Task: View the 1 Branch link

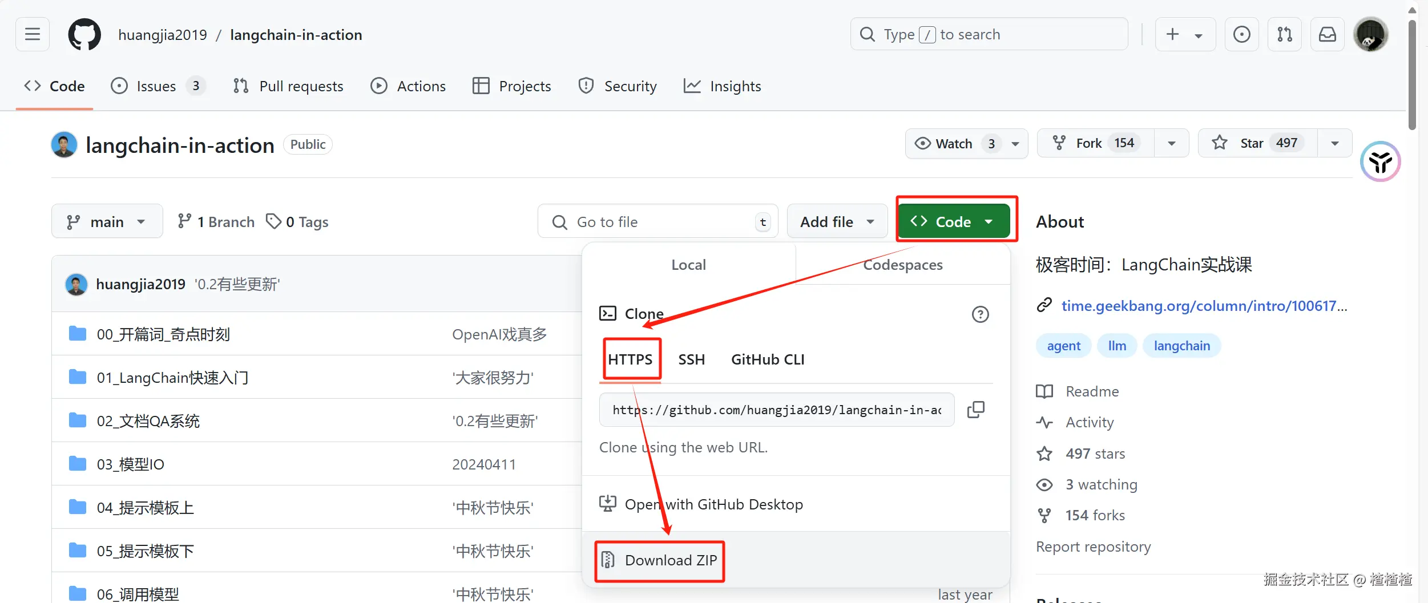Action: 216,221
